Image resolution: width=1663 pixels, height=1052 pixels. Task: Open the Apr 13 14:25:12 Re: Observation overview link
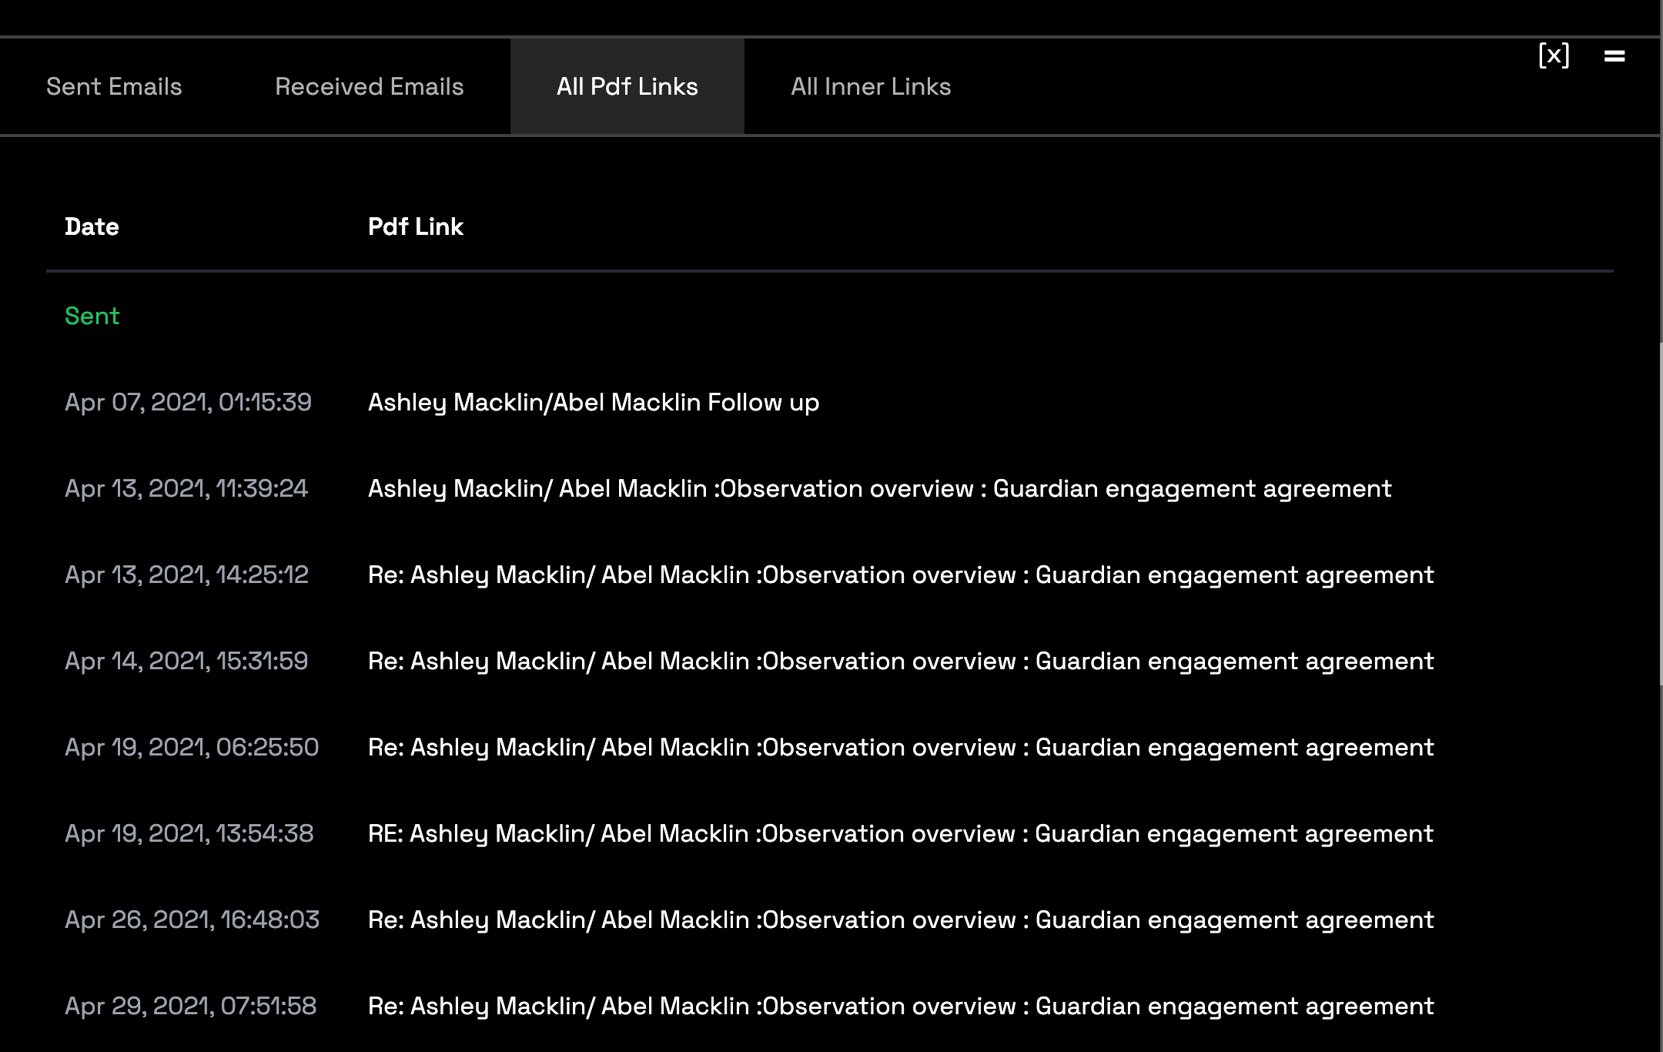coord(900,575)
